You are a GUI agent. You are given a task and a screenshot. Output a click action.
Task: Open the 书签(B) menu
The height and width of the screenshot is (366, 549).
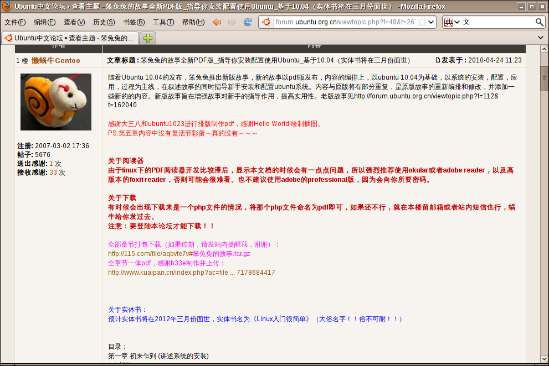coord(134,22)
